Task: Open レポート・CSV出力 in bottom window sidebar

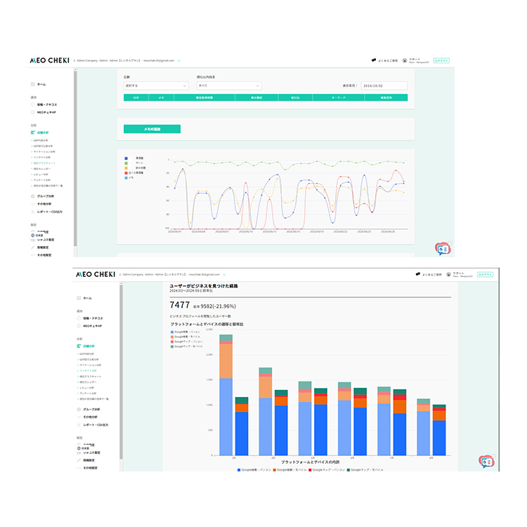Action: tap(96, 425)
